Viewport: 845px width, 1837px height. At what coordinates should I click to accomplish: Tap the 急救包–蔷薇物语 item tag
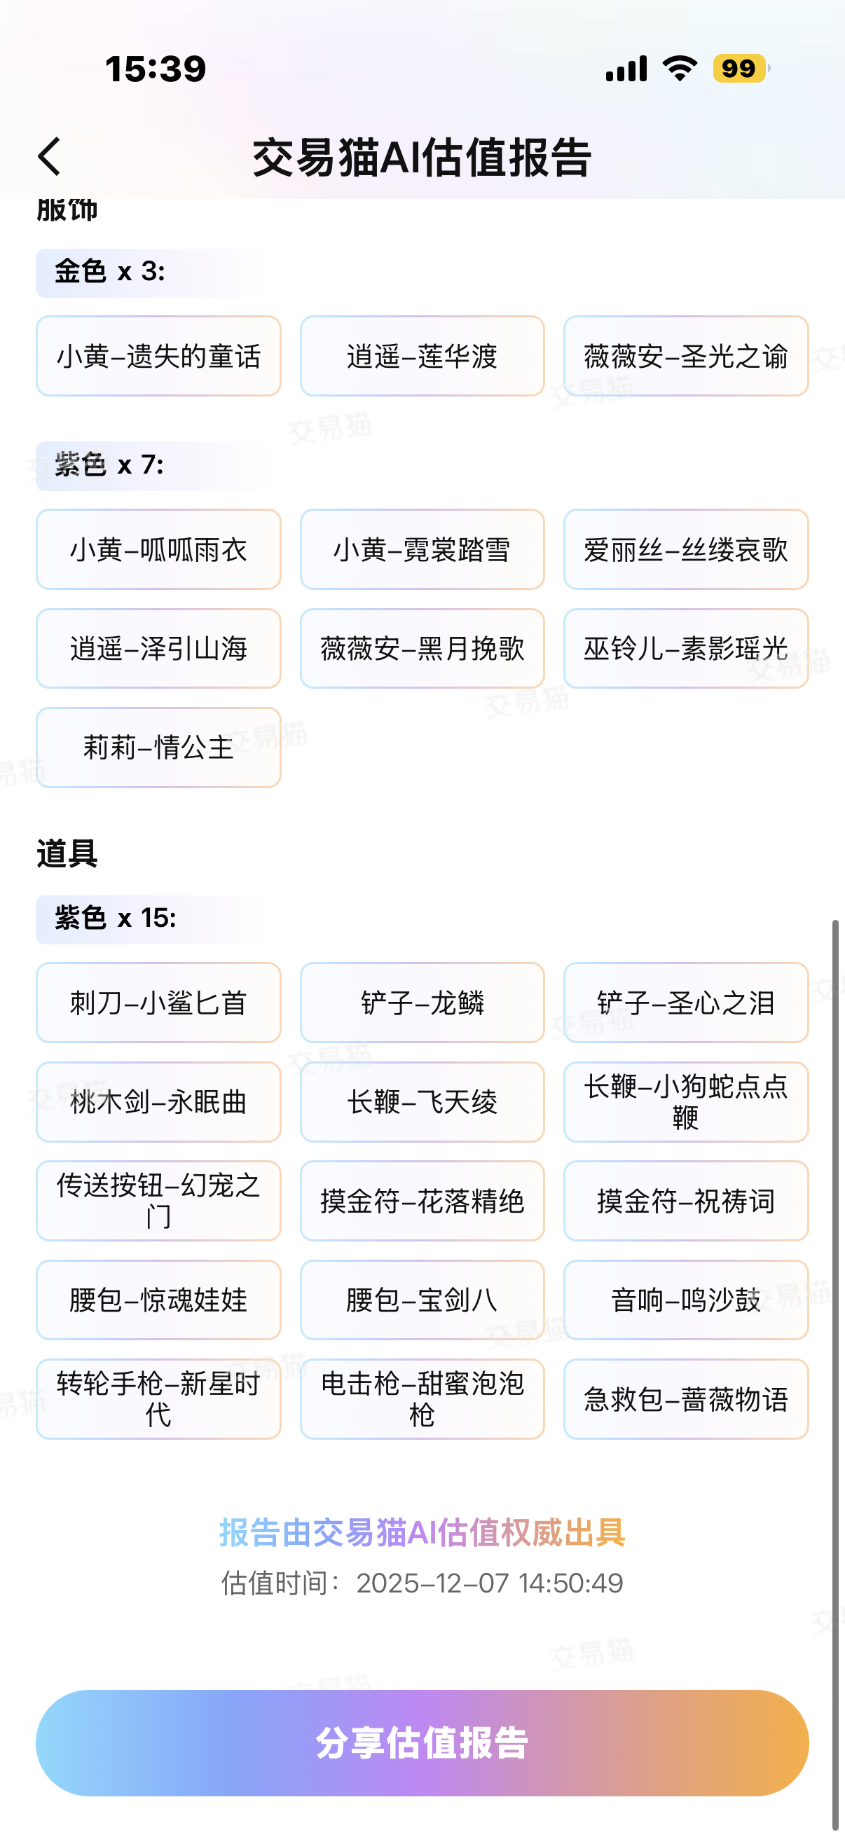coord(685,1399)
